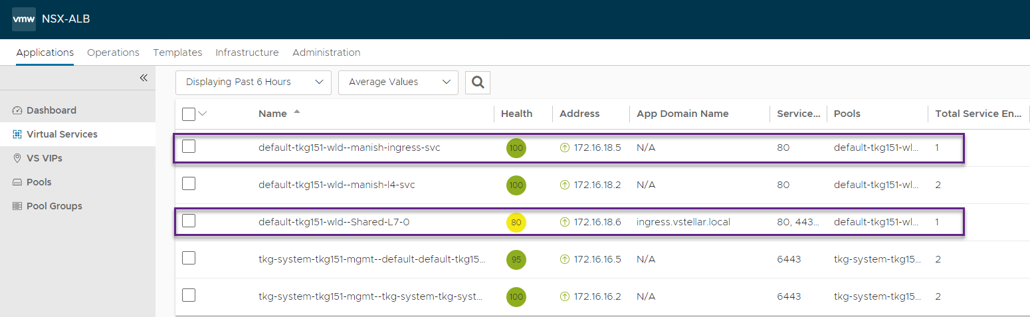The image size is (1030, 317).
Task: Open the Average Values dropdown
Action: tap(398, 82)
